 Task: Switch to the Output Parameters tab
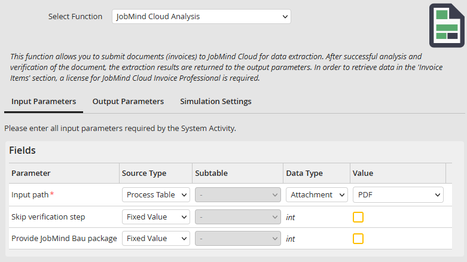(128, 102)
